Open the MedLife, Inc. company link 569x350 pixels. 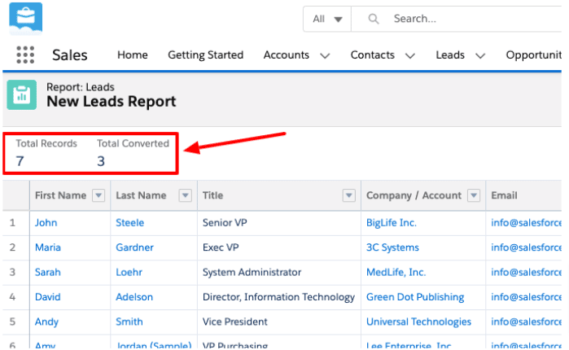coord(396,272)
